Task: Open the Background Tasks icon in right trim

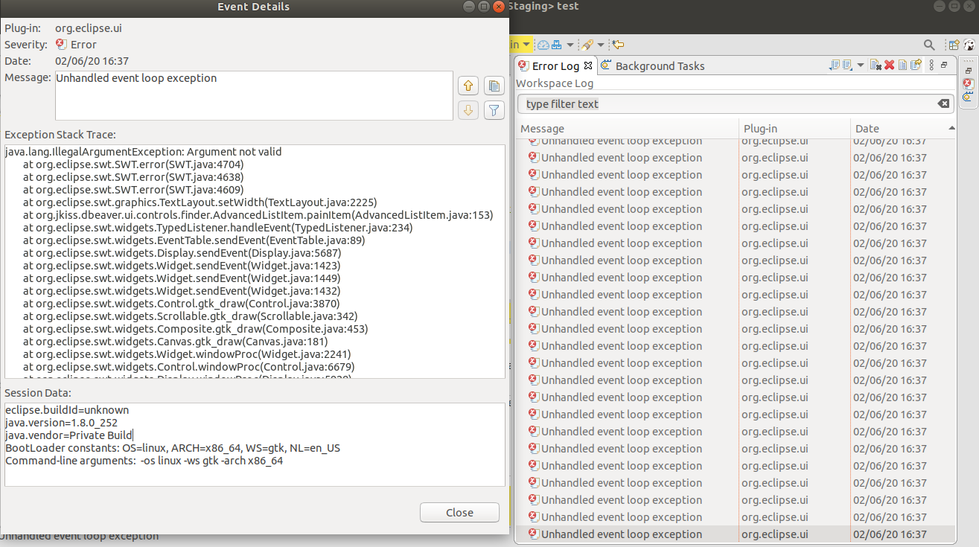Action: pyautogui.click(x=967, y=97)
